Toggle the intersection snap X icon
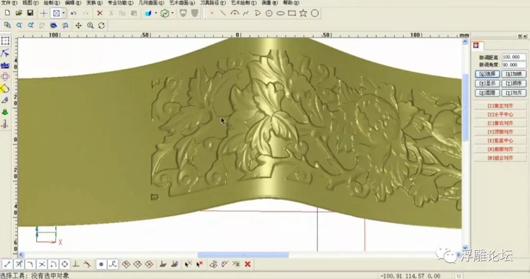 [42, 264]
